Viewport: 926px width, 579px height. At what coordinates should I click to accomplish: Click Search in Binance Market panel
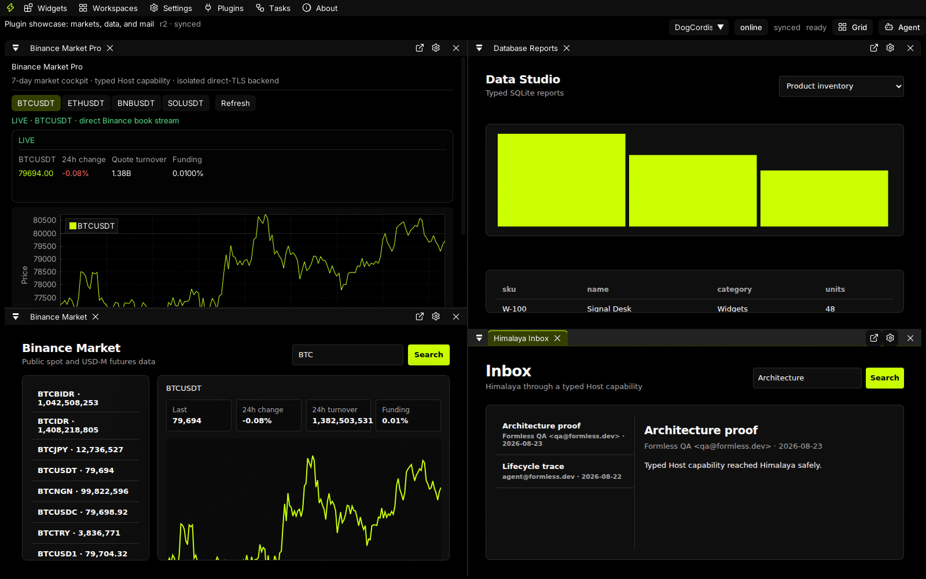click(428, 355)
